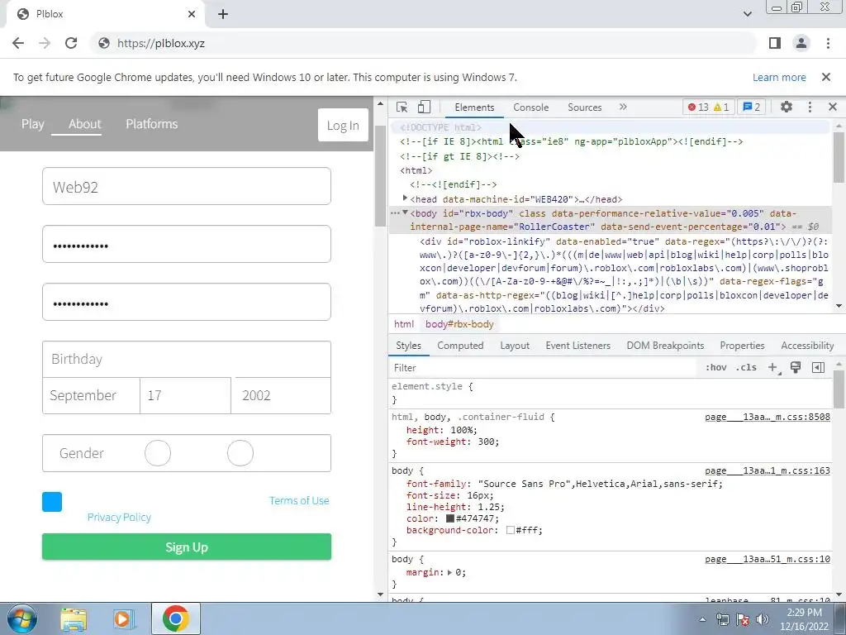
Task: Select body#rbx-body in the breadcrumb
Action: [459, 324]
